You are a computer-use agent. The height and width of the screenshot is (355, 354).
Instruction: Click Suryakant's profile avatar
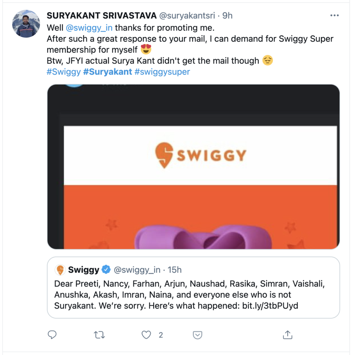[26, 24]
